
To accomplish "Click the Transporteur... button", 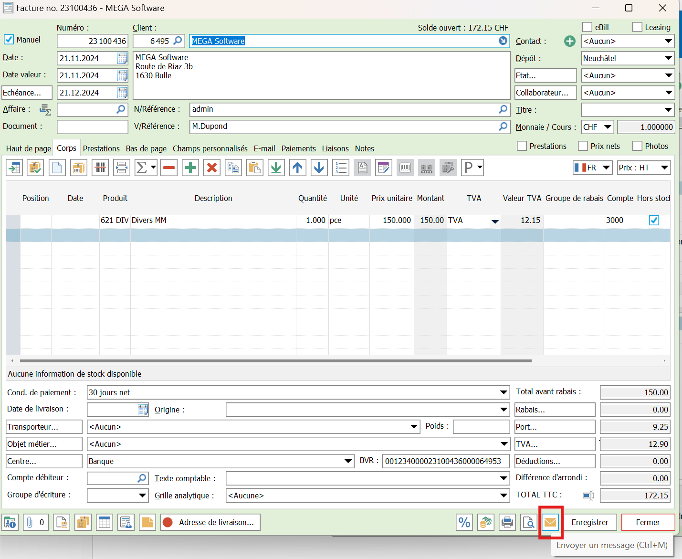I will click(44, 427).
